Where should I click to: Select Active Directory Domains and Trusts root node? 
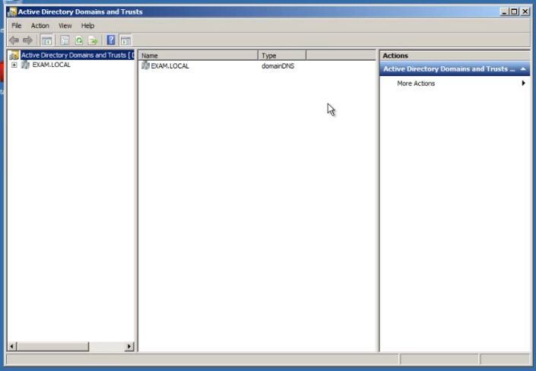(x=78, y=55)
